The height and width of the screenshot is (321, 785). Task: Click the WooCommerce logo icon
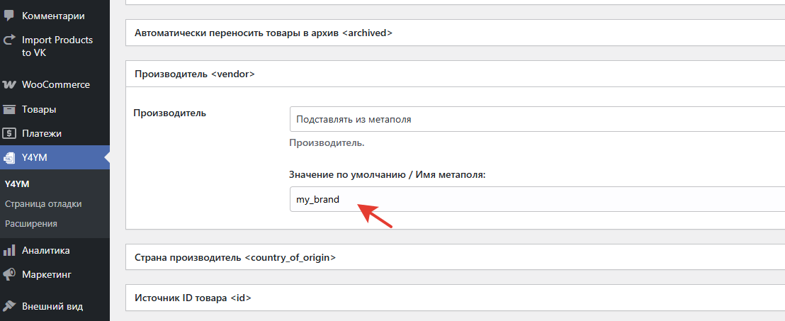coord(10,84)
